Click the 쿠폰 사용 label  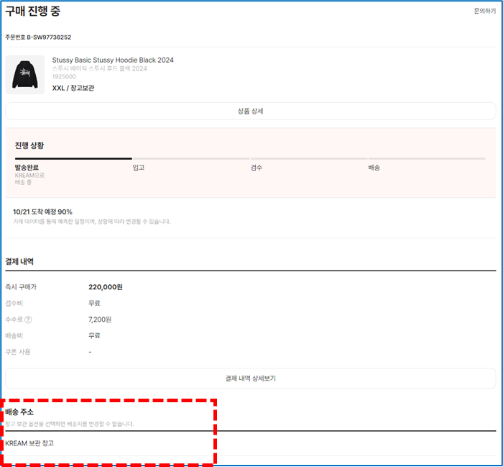[x=18, y=352]
